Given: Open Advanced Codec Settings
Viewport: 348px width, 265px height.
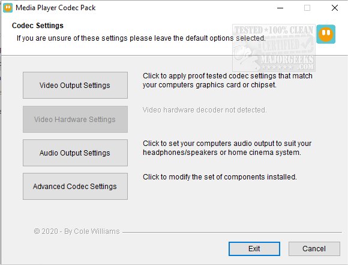Looking at the screenshot, I should coord(75,186).
